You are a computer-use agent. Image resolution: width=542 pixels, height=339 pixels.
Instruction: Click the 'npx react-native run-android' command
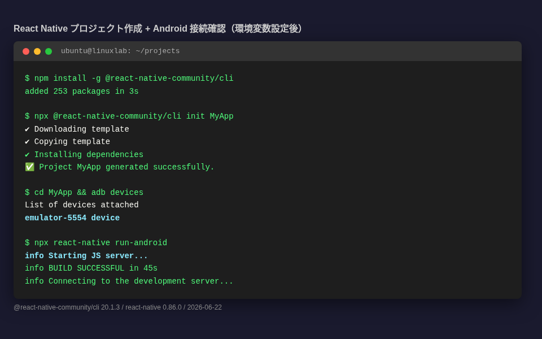(96, 243)
